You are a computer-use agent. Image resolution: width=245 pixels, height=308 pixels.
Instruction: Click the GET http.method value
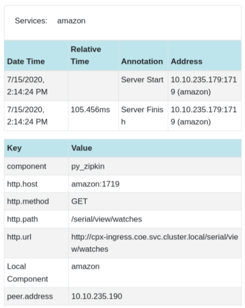click(x=80, y=201)
